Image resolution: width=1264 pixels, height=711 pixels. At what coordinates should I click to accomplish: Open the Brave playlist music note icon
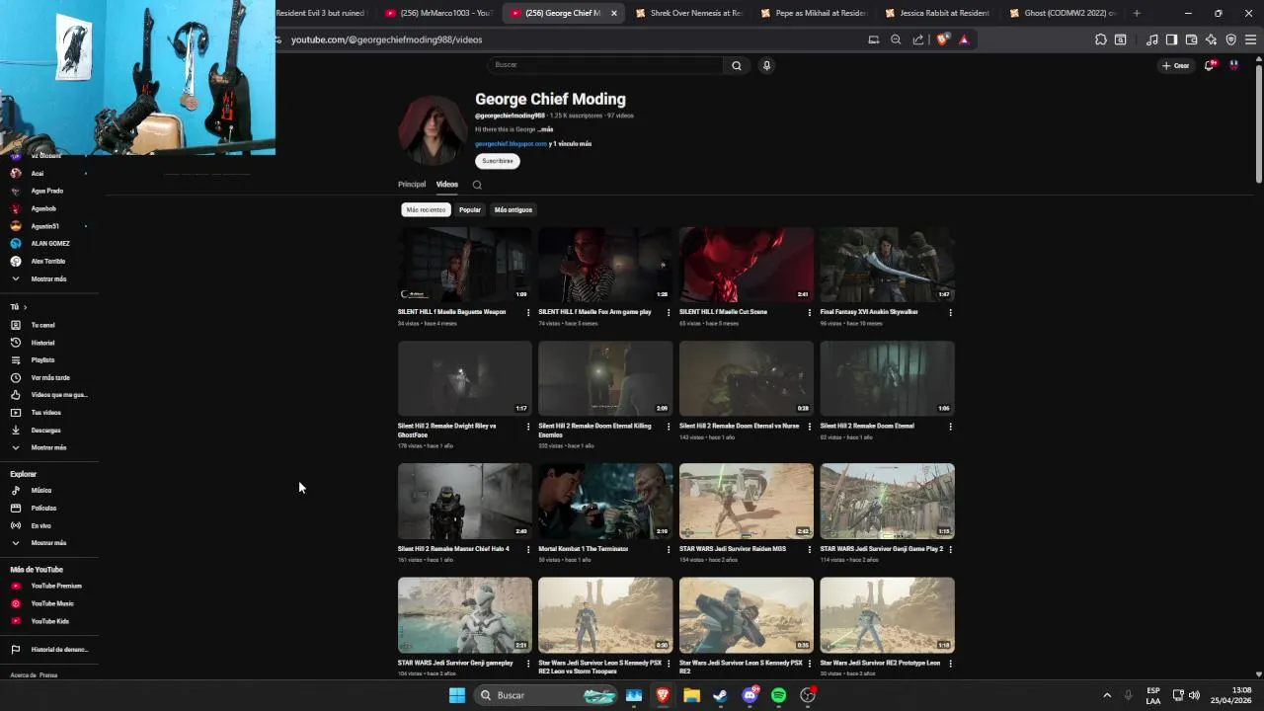pos(1152,39)
